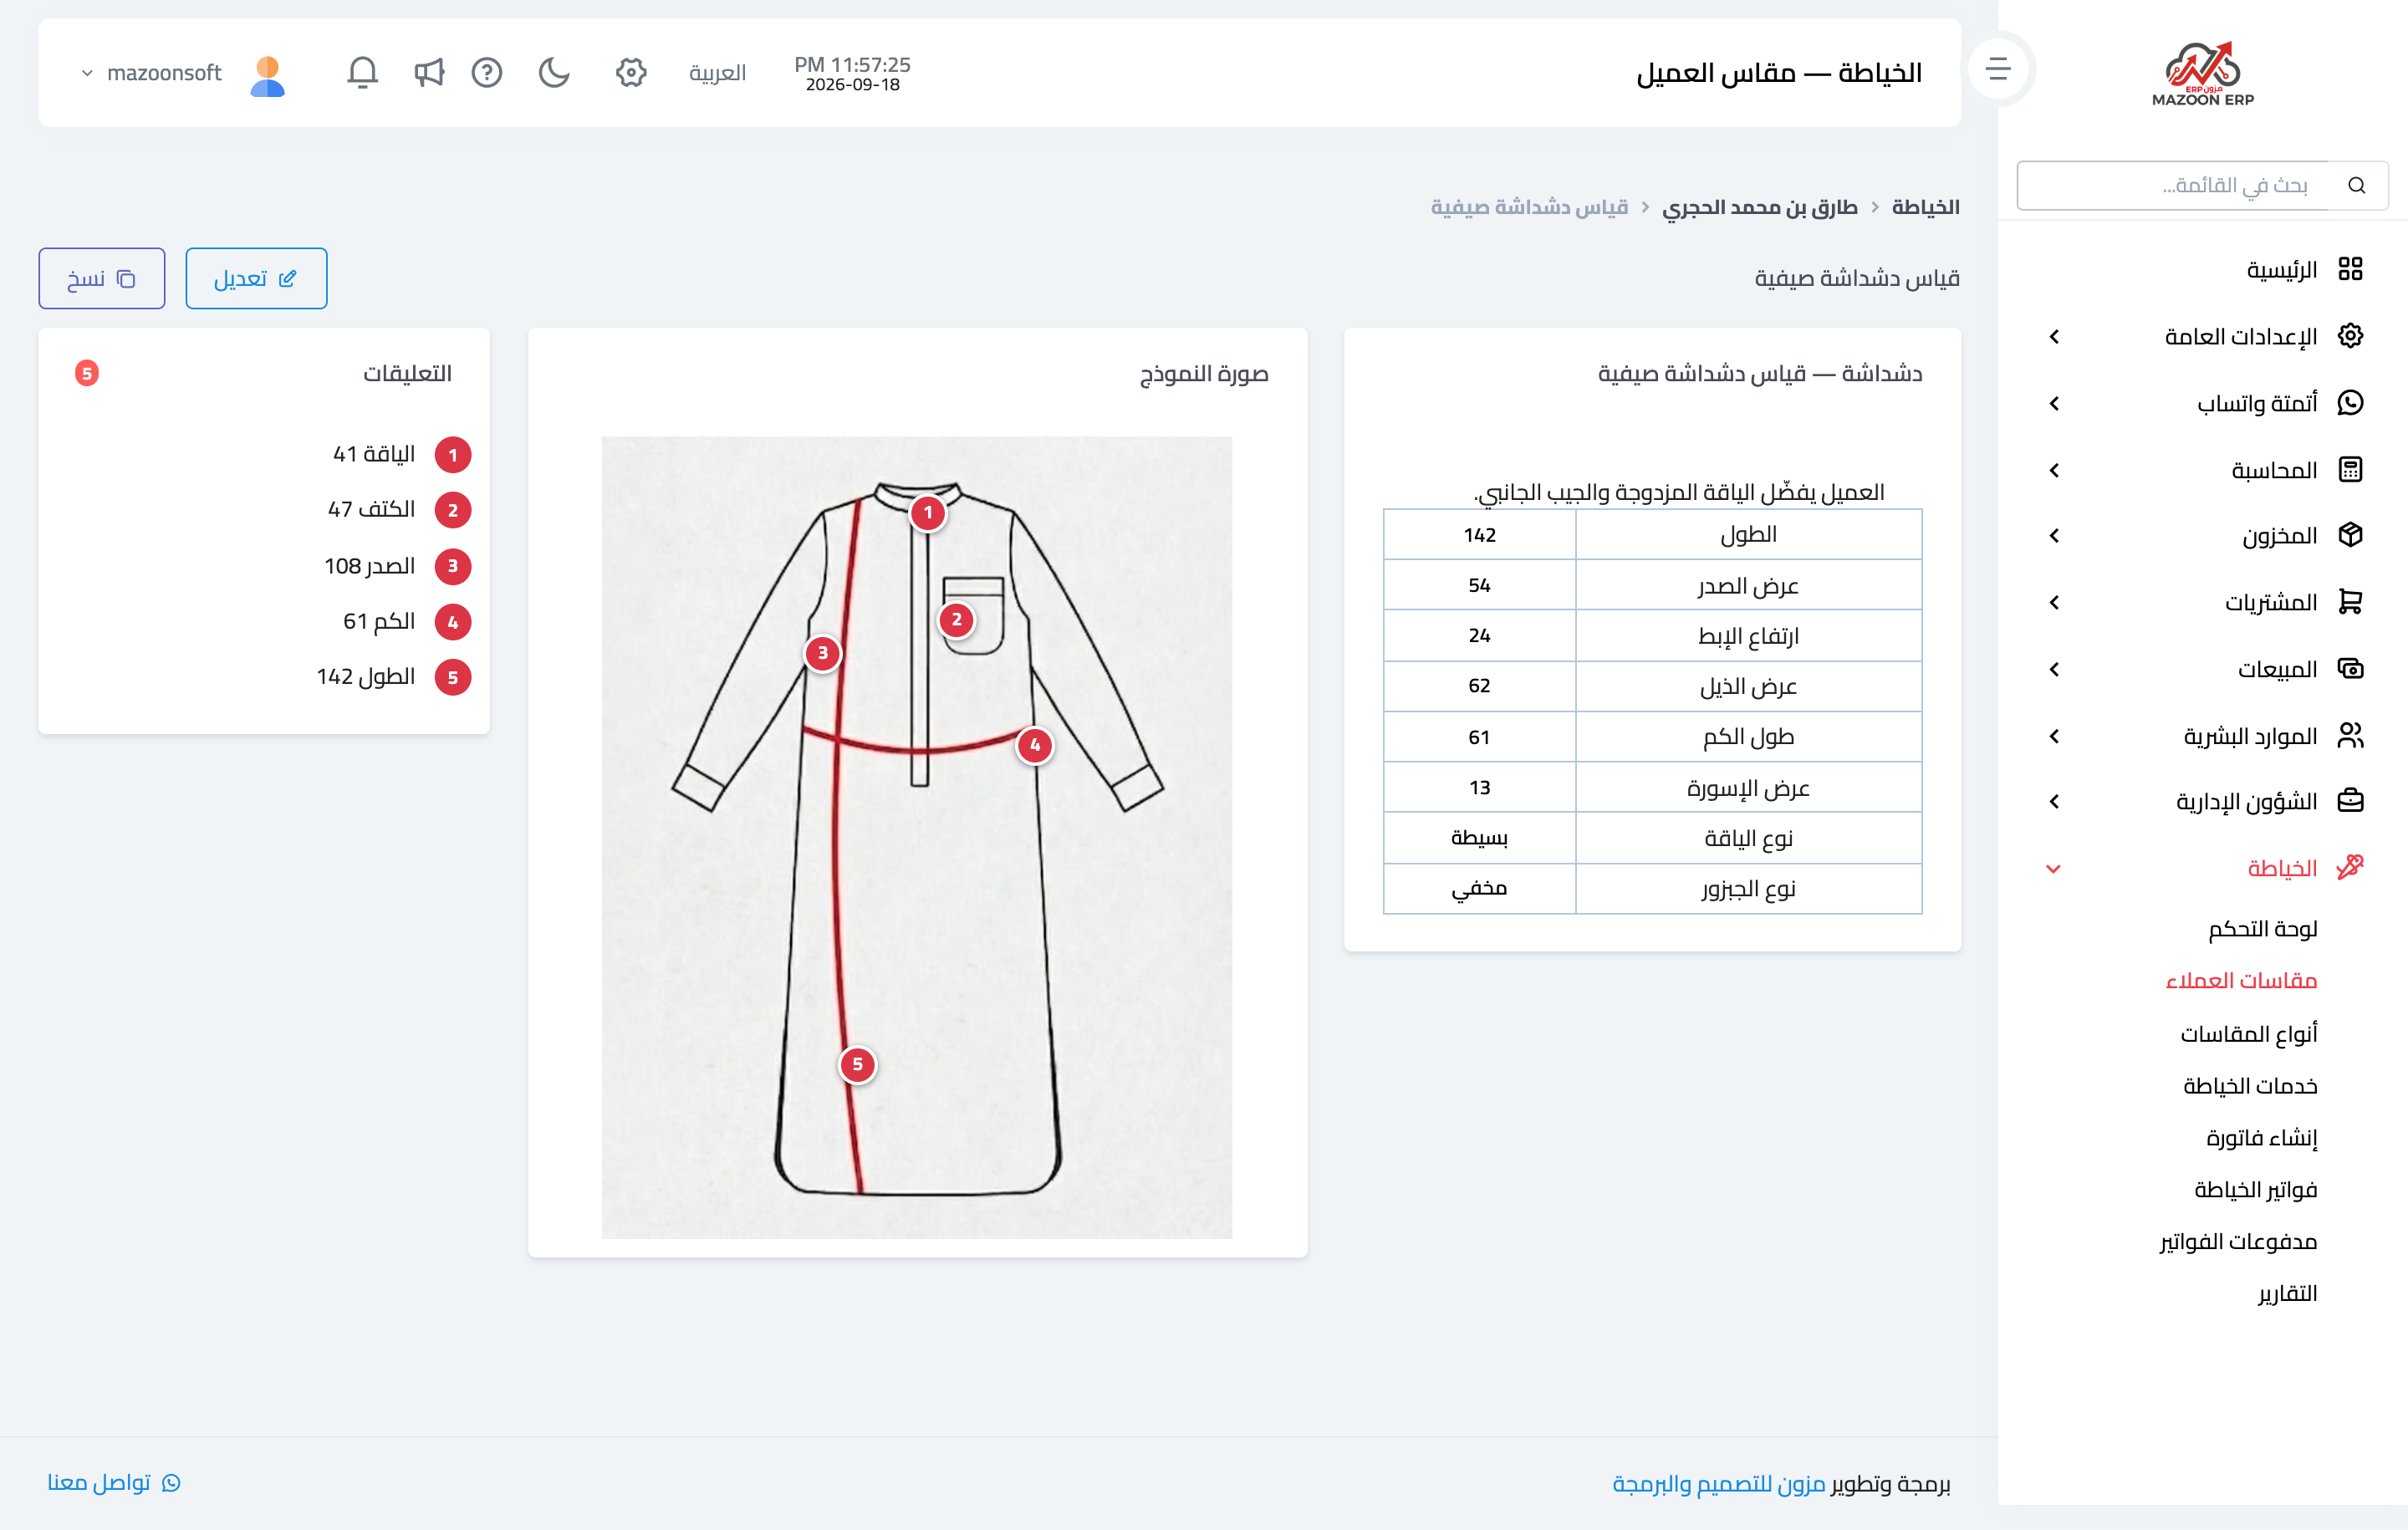Click the تواصل معنا contact link
2408x1530 pixels.
pos(114,1482)
